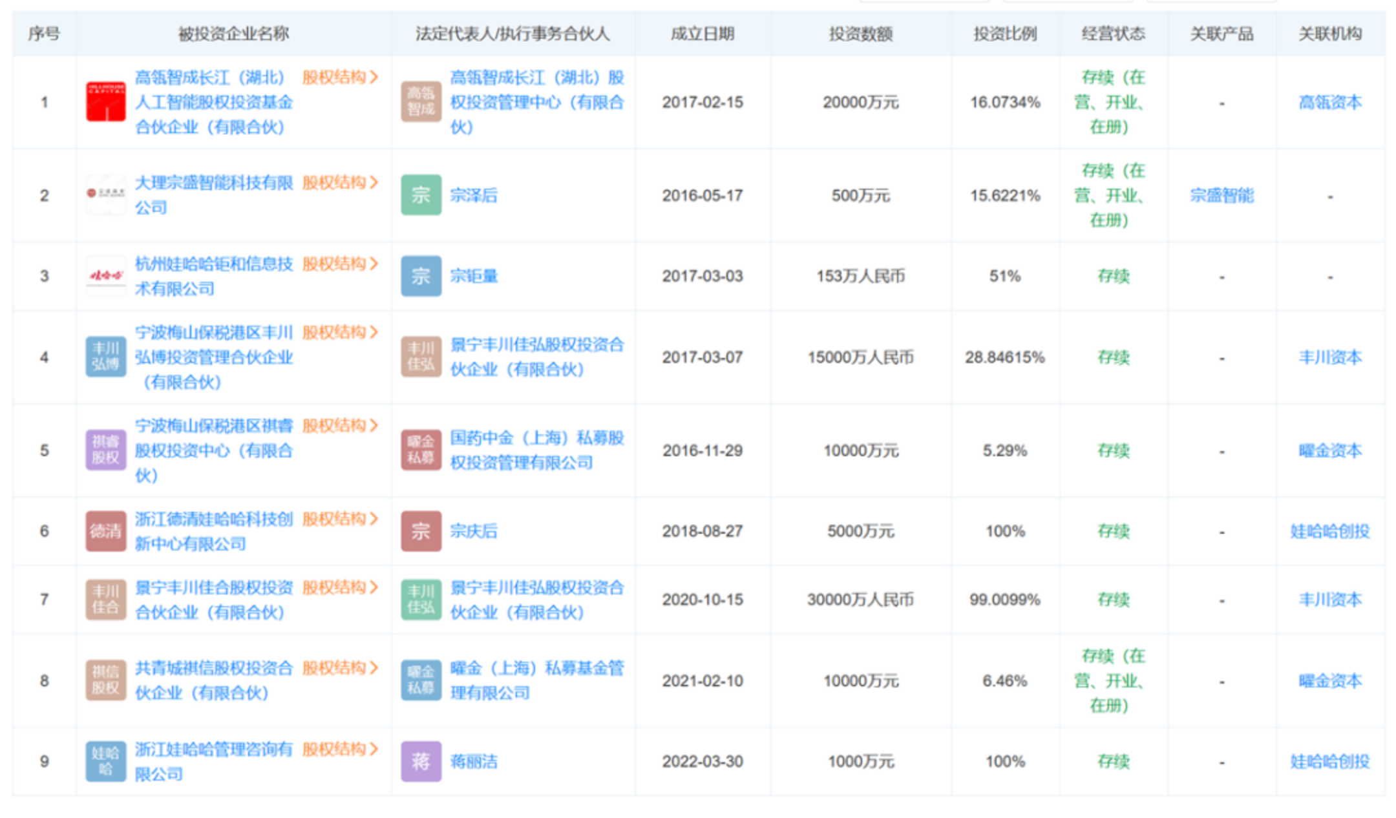Expand 股权结构 for 大理宗盛智能科技有限公司
1396x818 pixels.
[341, 183]
